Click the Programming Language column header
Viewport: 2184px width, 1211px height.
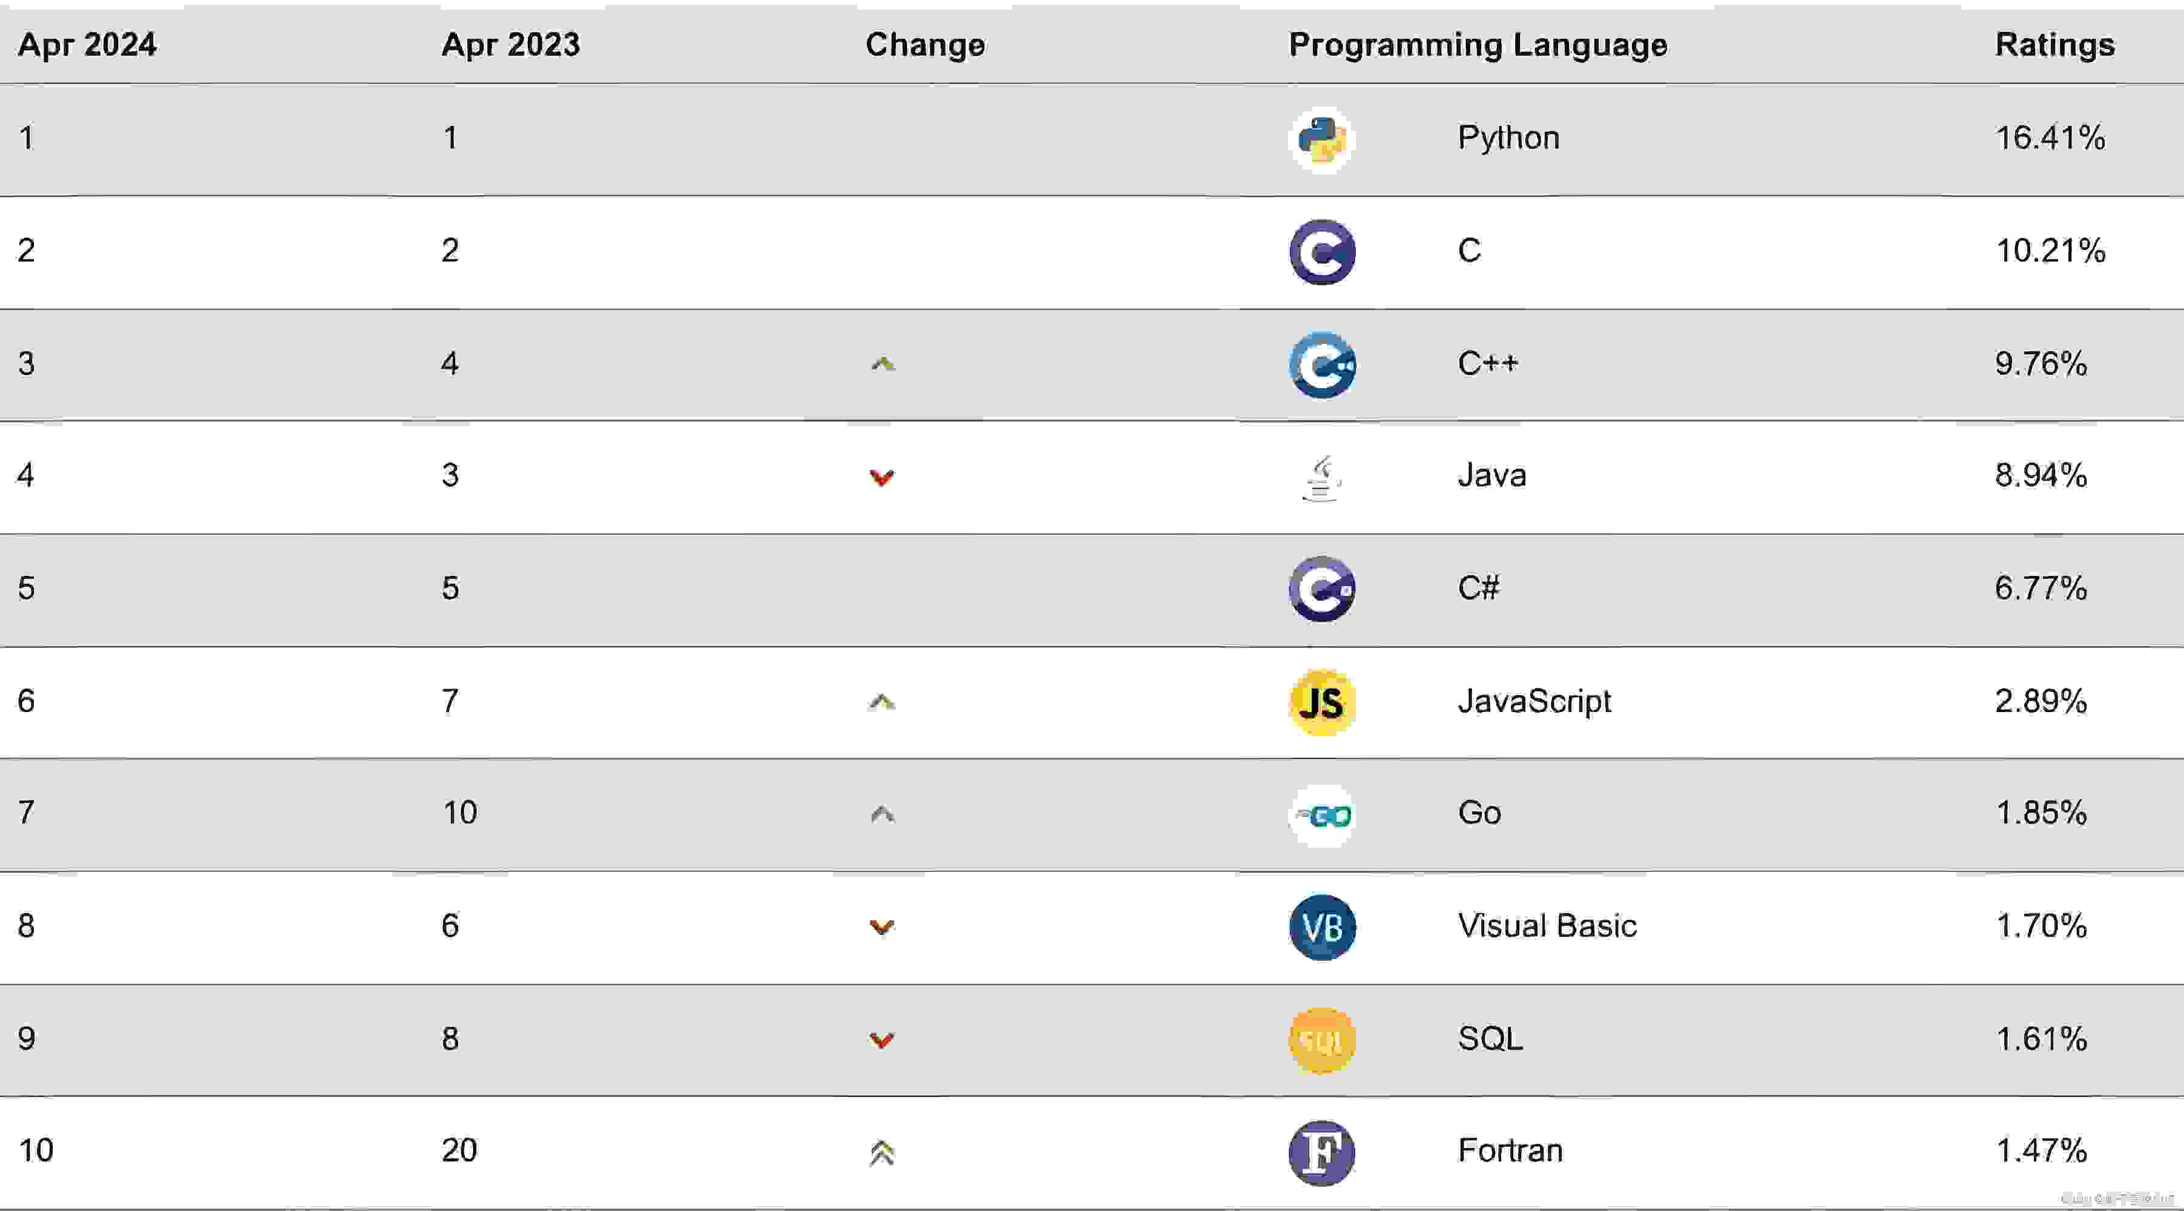[1478, 44]
